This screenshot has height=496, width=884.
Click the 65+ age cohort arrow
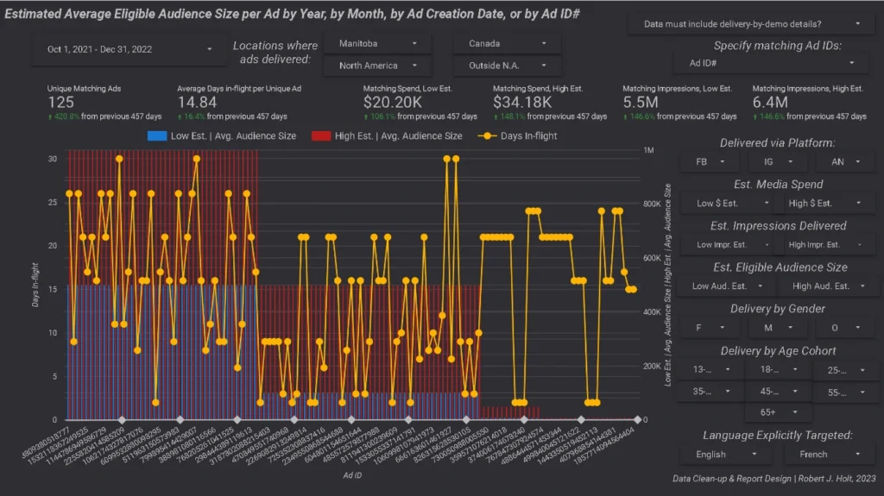[x=798, y=412]
